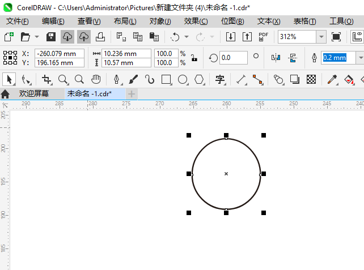The width and height of the screenshot is (364, 270).
Task: Select the Connector tool
Action: pyautogui.click(x=257, y=79)
